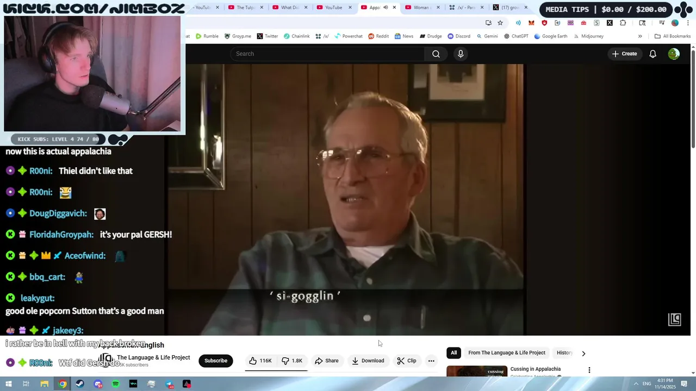This screenshot has height=391, width=696.
Task: Open the YouTube account avatar menu
Action: pyautogui.click(x=674, y=54)
